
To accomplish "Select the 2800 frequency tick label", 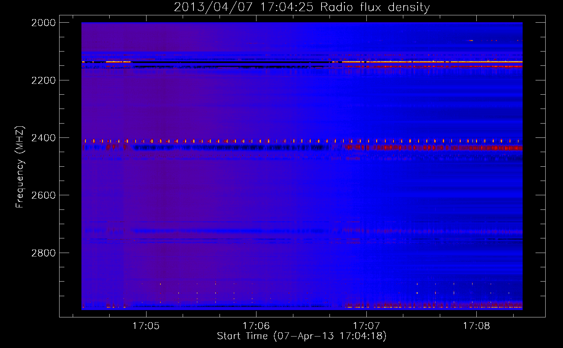I will (x=43, y=253).
